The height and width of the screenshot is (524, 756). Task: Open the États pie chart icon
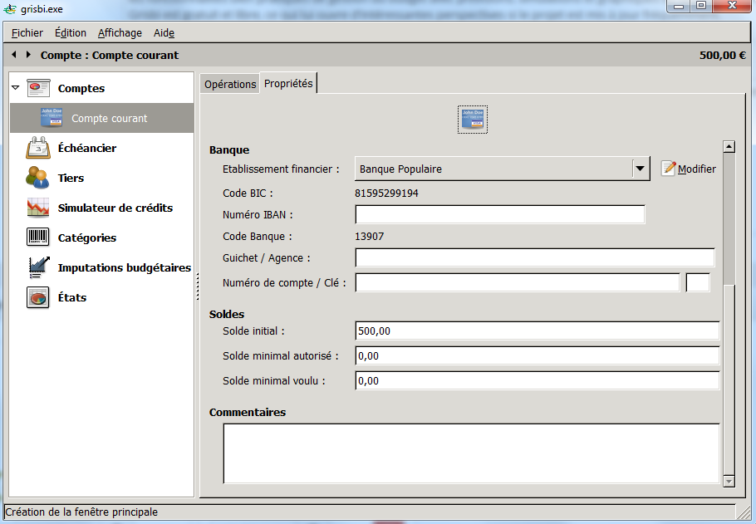tap(37, 297)
